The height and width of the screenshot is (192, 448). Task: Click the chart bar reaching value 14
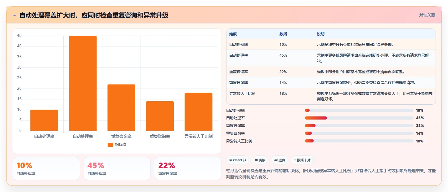coord(160,116)
